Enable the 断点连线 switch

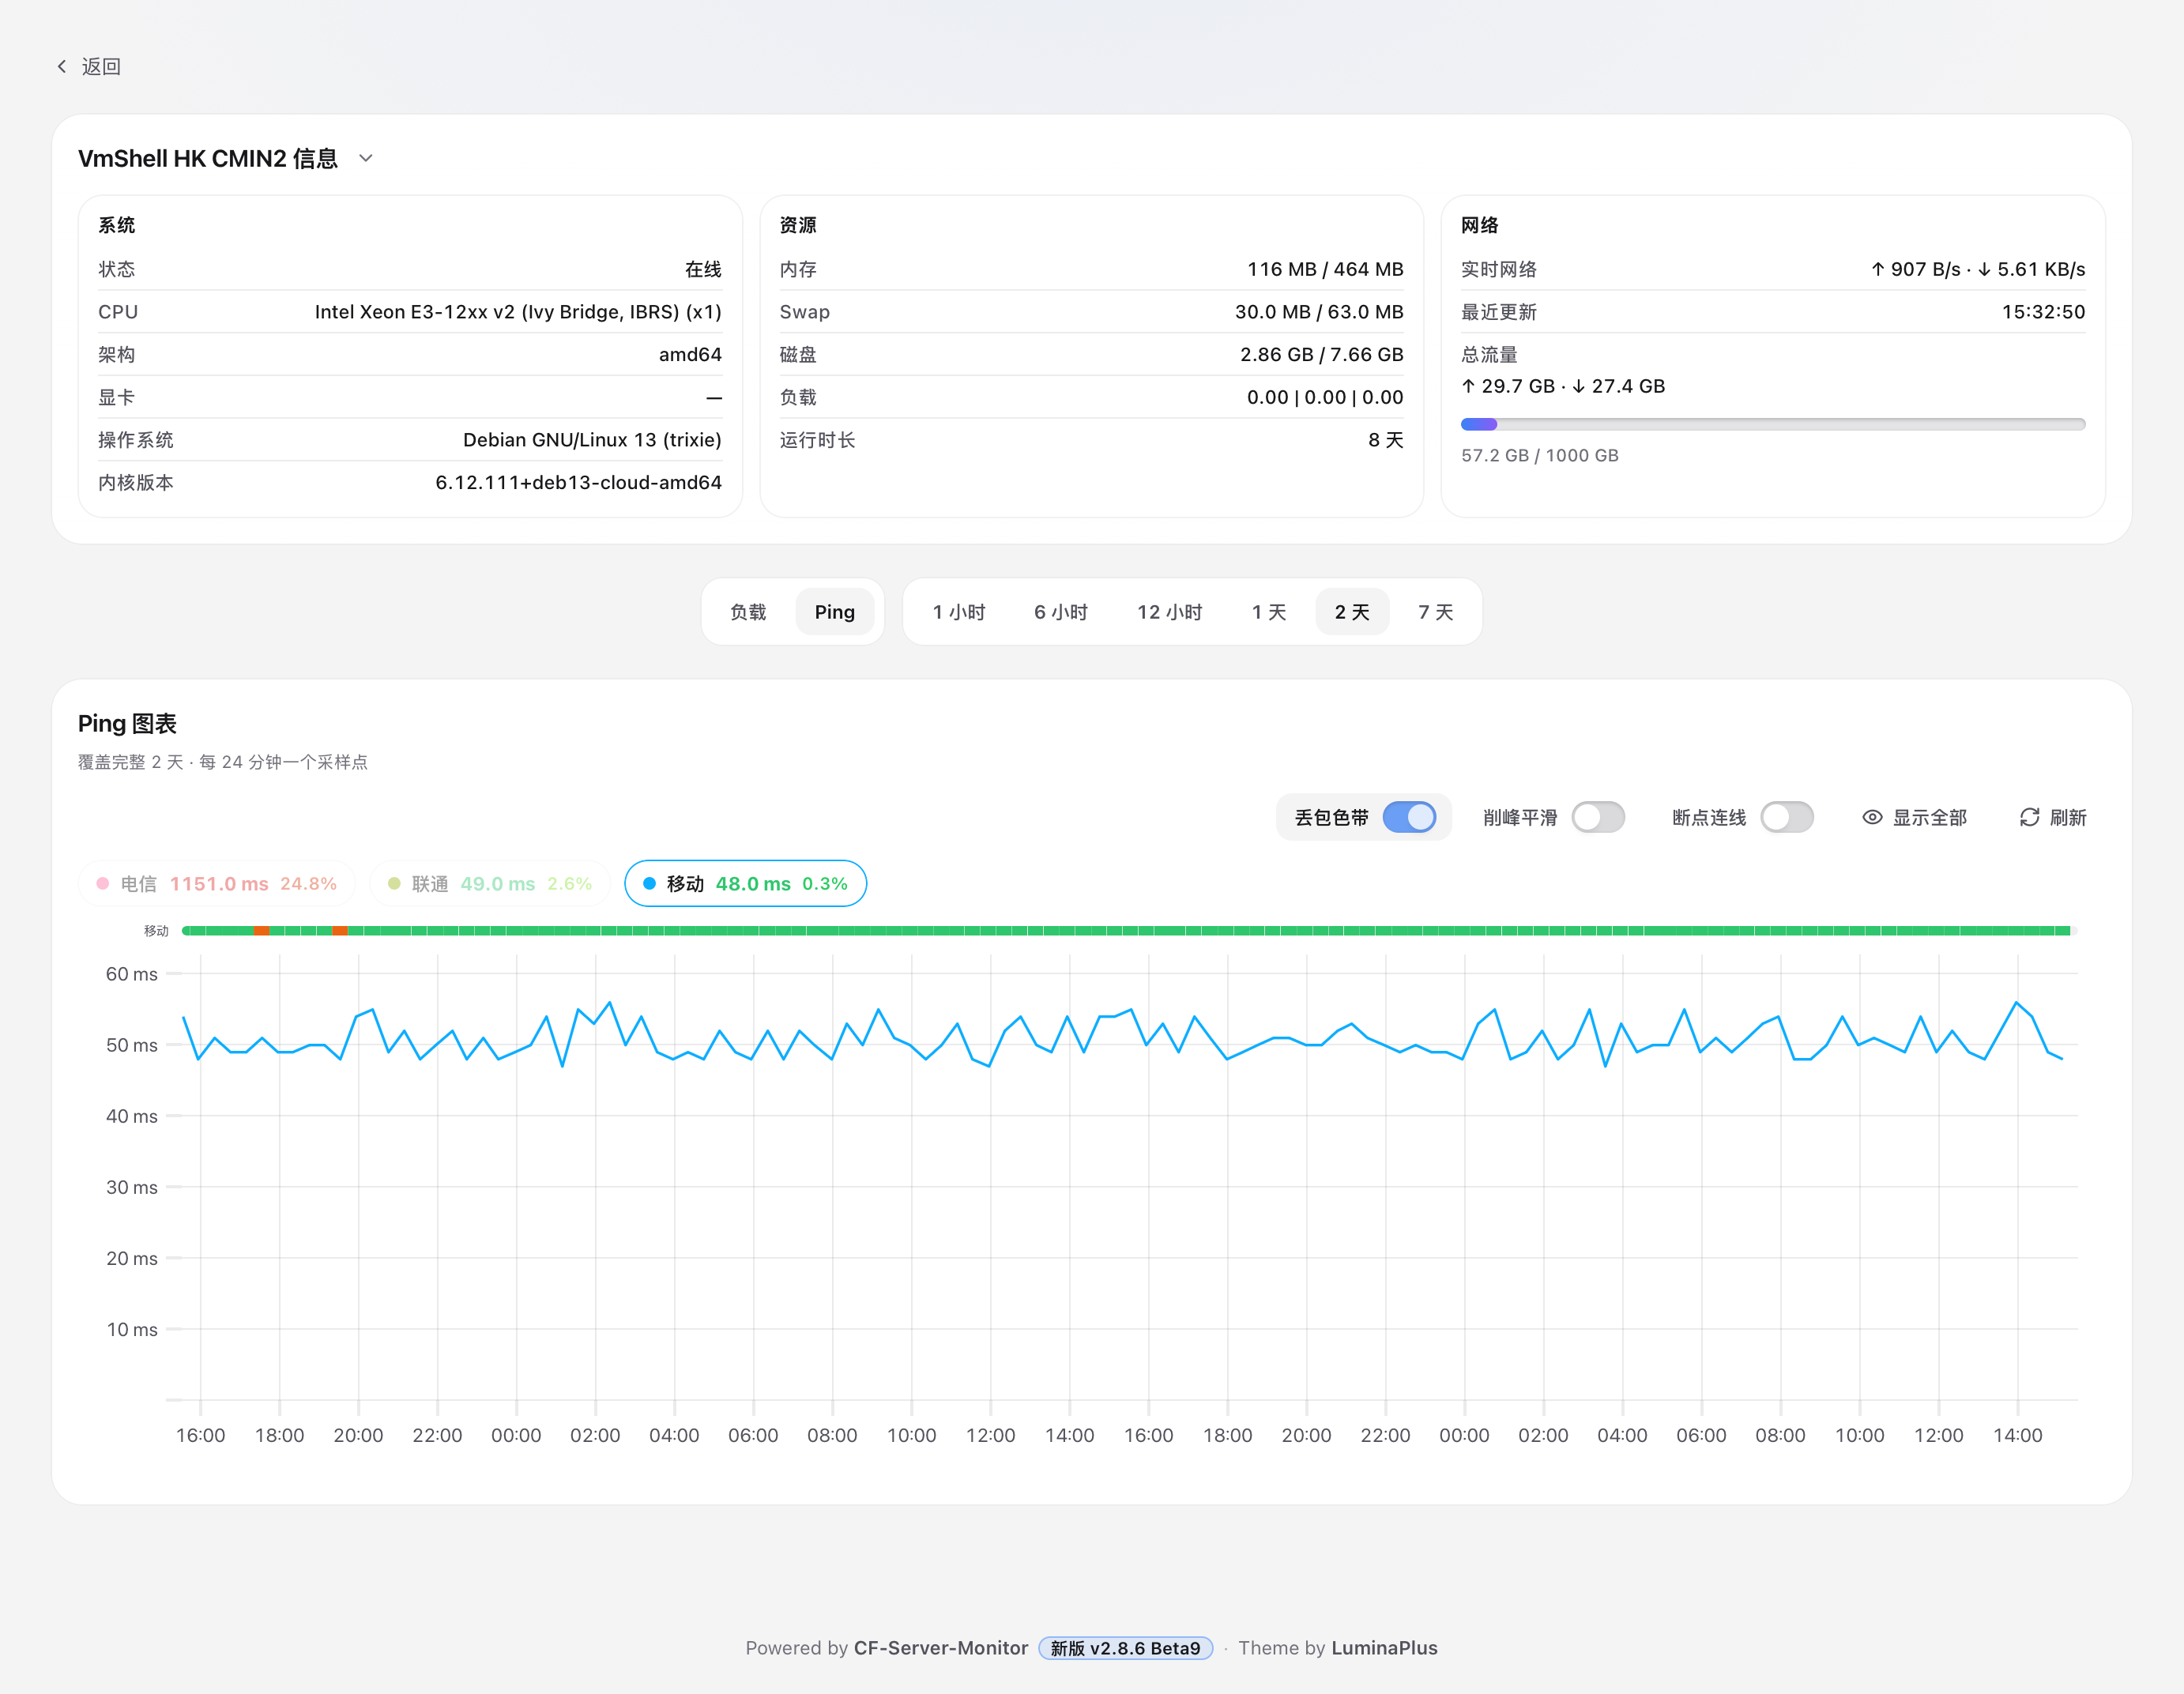pyautogui.click(x=1787, y=817)
